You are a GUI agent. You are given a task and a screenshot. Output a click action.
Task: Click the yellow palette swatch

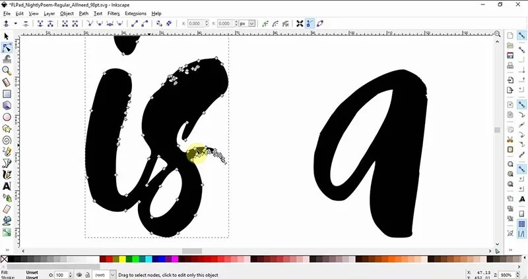point(122,259)
